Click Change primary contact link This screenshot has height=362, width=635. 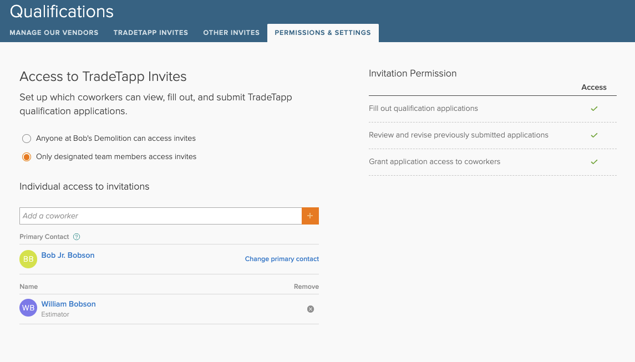point(282,259)
